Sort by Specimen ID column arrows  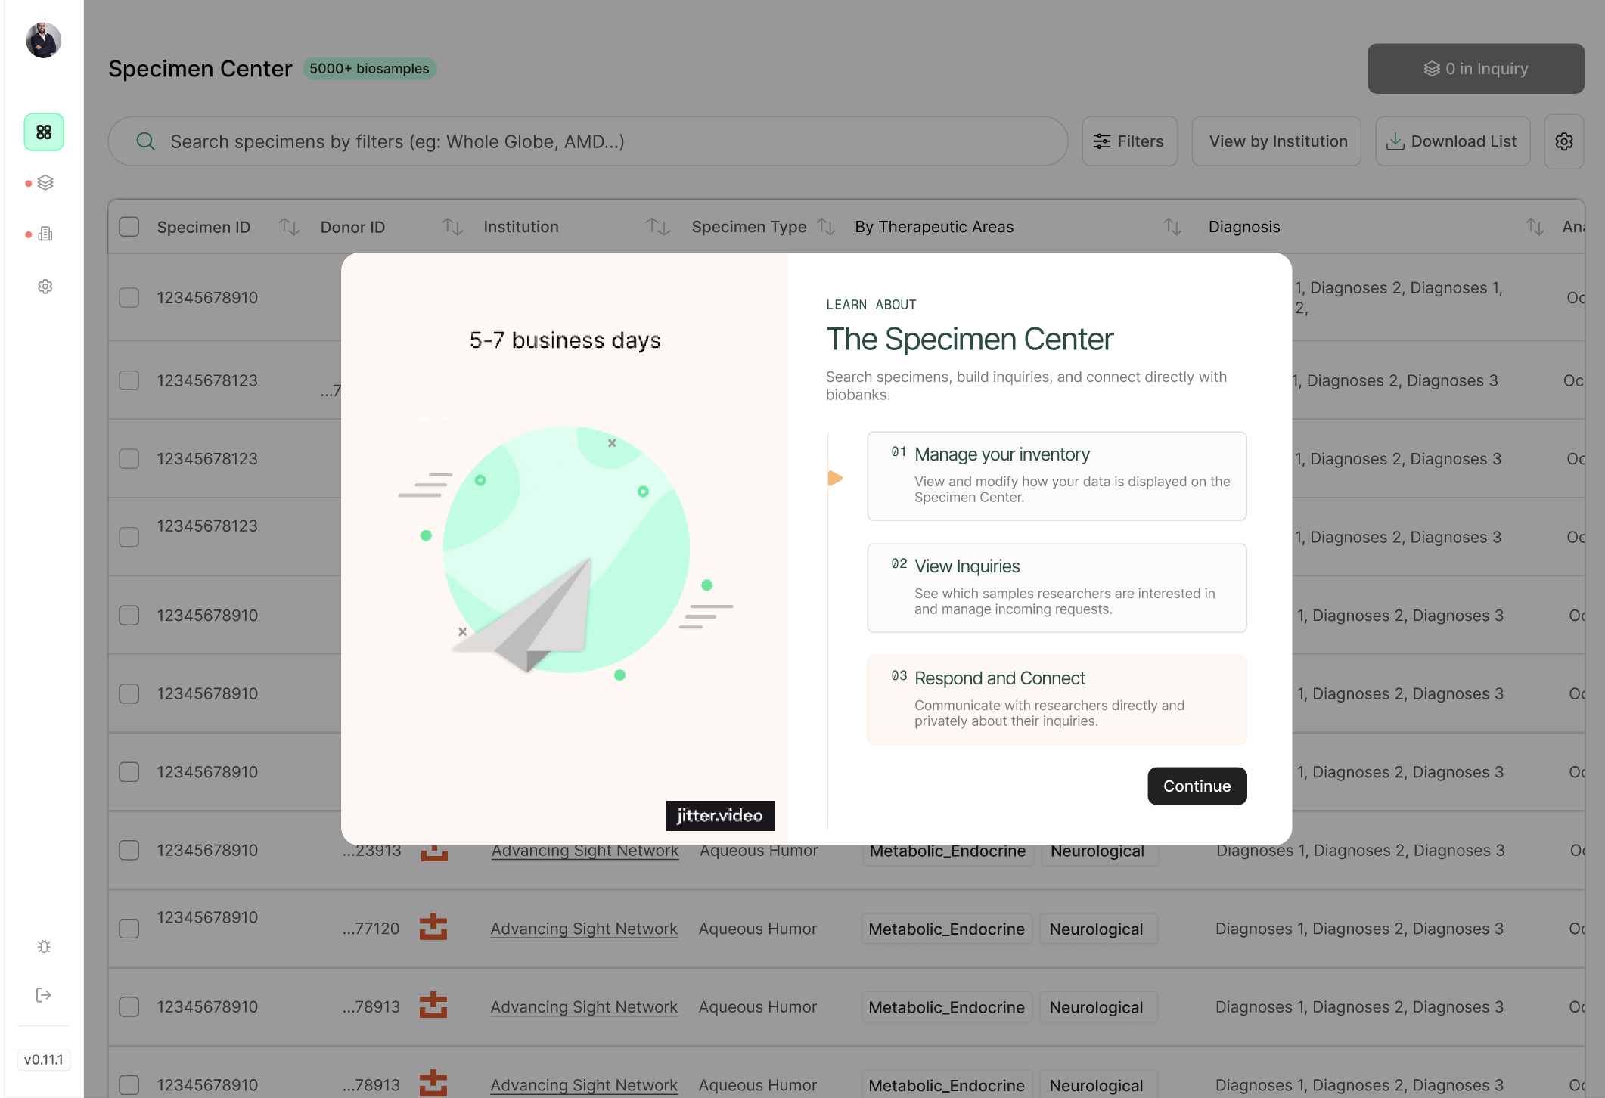tap(289, 226)
